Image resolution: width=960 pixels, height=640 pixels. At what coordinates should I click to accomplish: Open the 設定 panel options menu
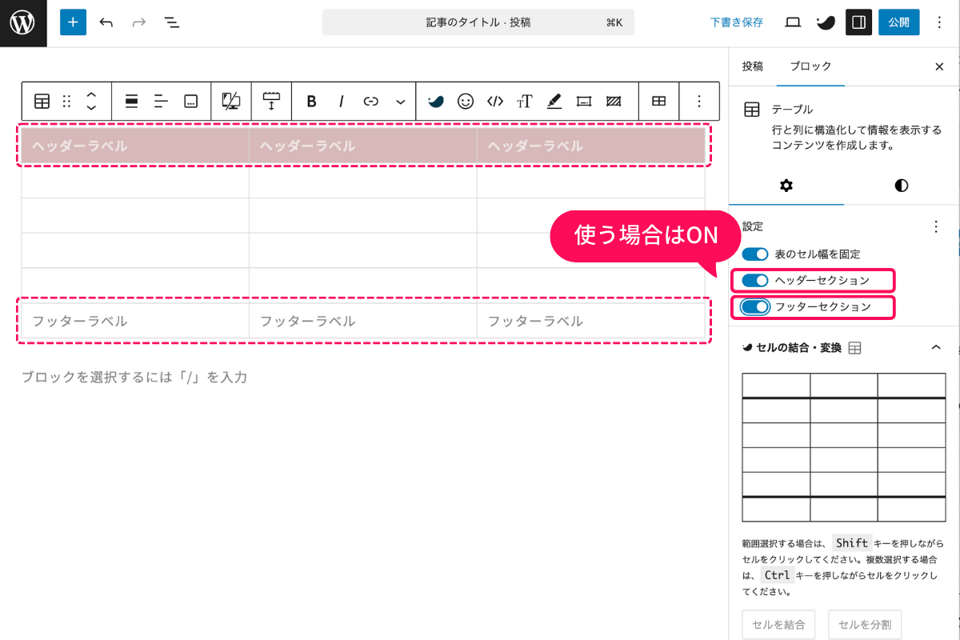(x=936, y=227)
